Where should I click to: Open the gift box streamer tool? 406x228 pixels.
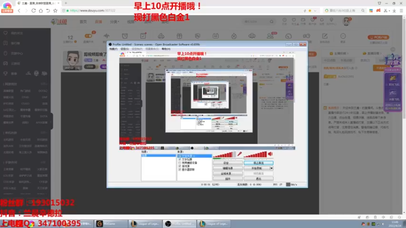[179, 36]
